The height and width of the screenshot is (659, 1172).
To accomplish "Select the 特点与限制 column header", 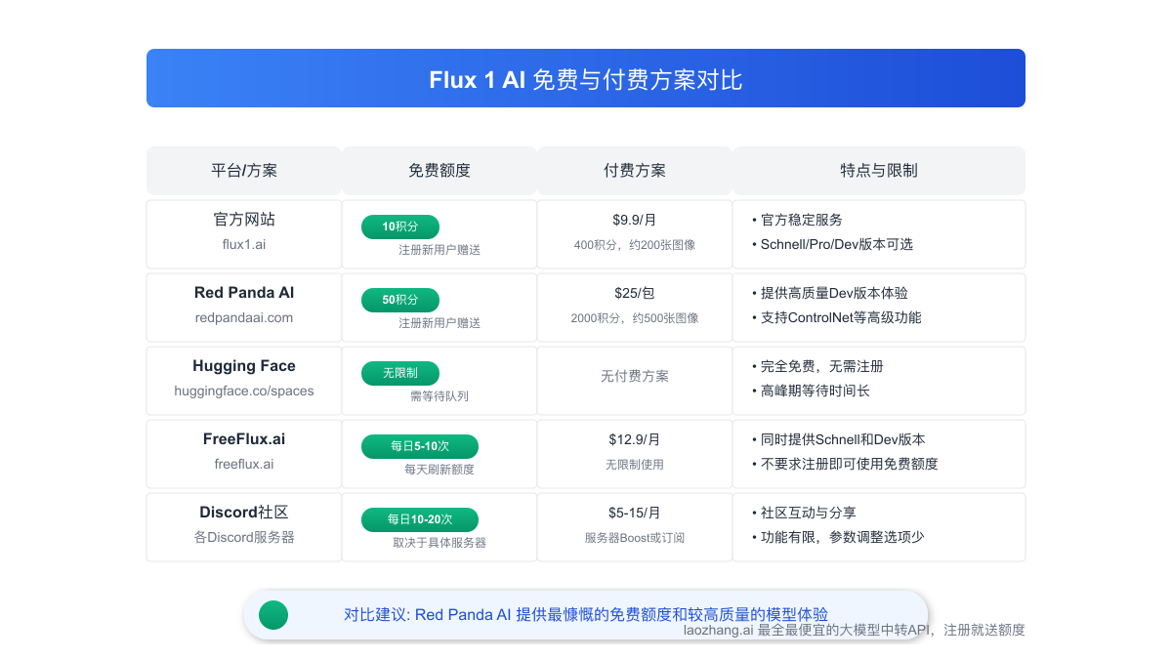I will pos(878,170).
